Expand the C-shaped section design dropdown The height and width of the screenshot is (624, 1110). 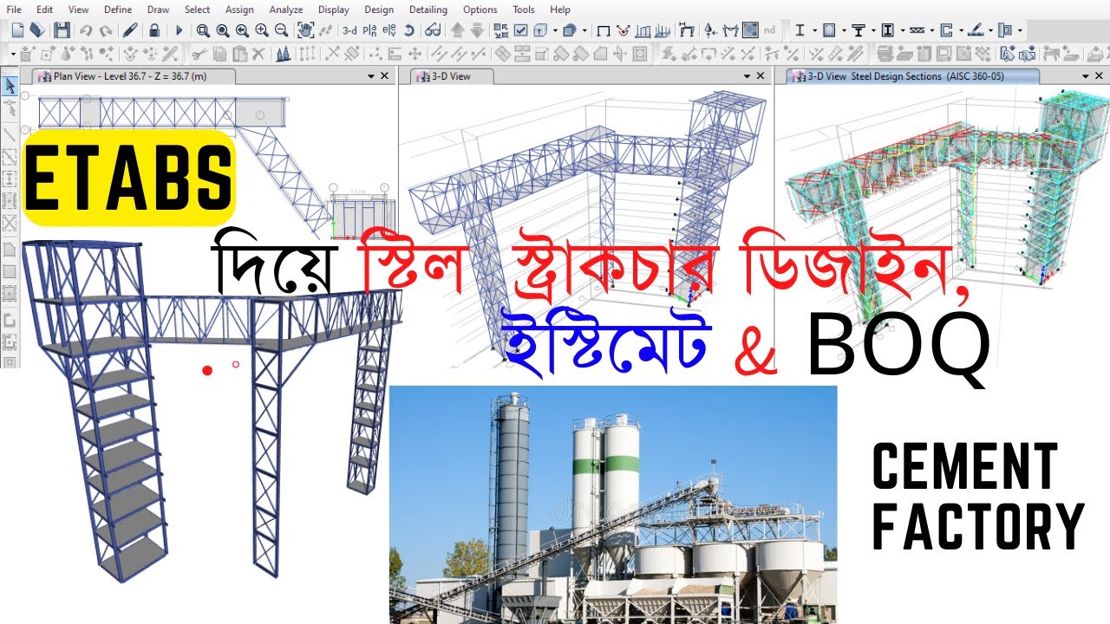962,30
